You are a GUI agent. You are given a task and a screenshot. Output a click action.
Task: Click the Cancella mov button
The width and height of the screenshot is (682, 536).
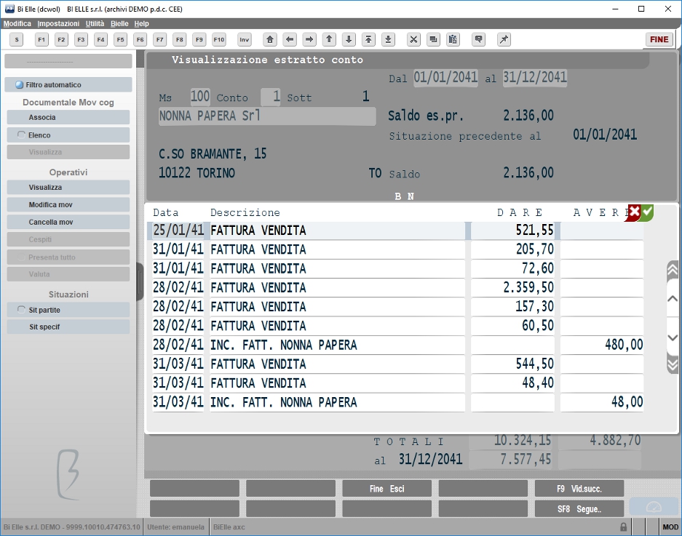click(x=68, y=222)
